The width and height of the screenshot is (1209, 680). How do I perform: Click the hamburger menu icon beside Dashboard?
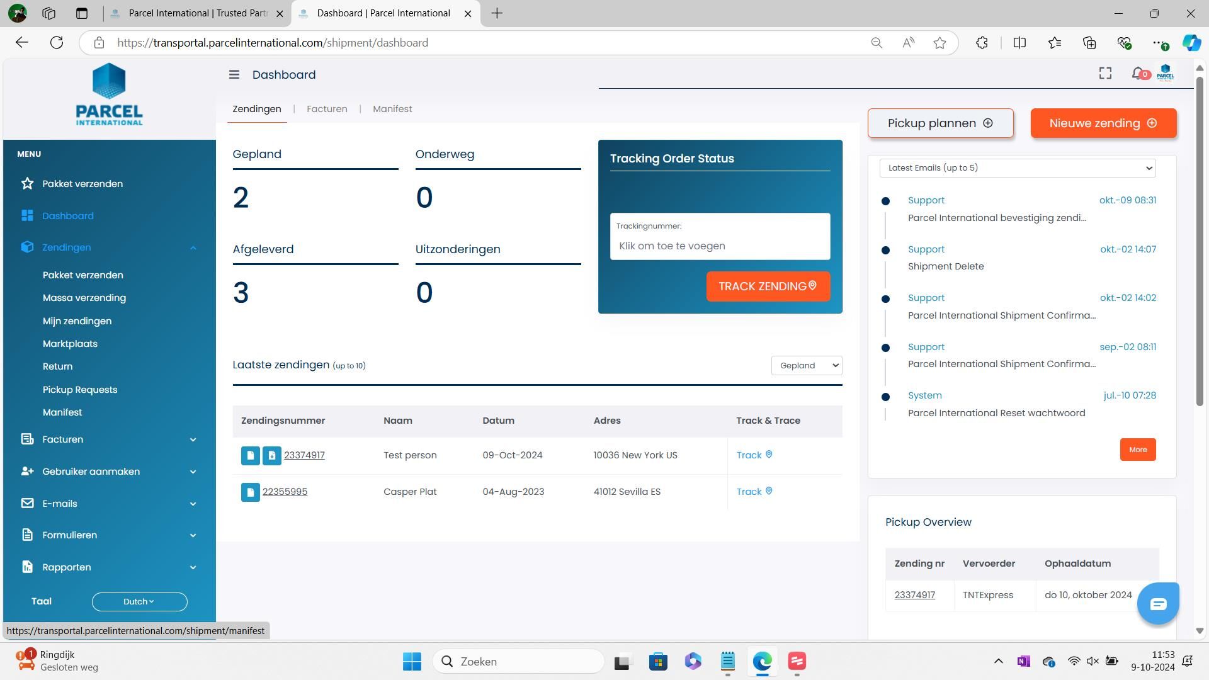(x=234, y=75)
